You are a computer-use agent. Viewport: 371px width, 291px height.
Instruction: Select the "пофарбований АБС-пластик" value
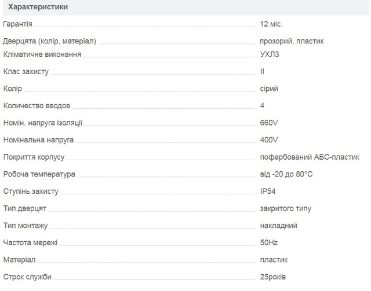click(310, 157)
